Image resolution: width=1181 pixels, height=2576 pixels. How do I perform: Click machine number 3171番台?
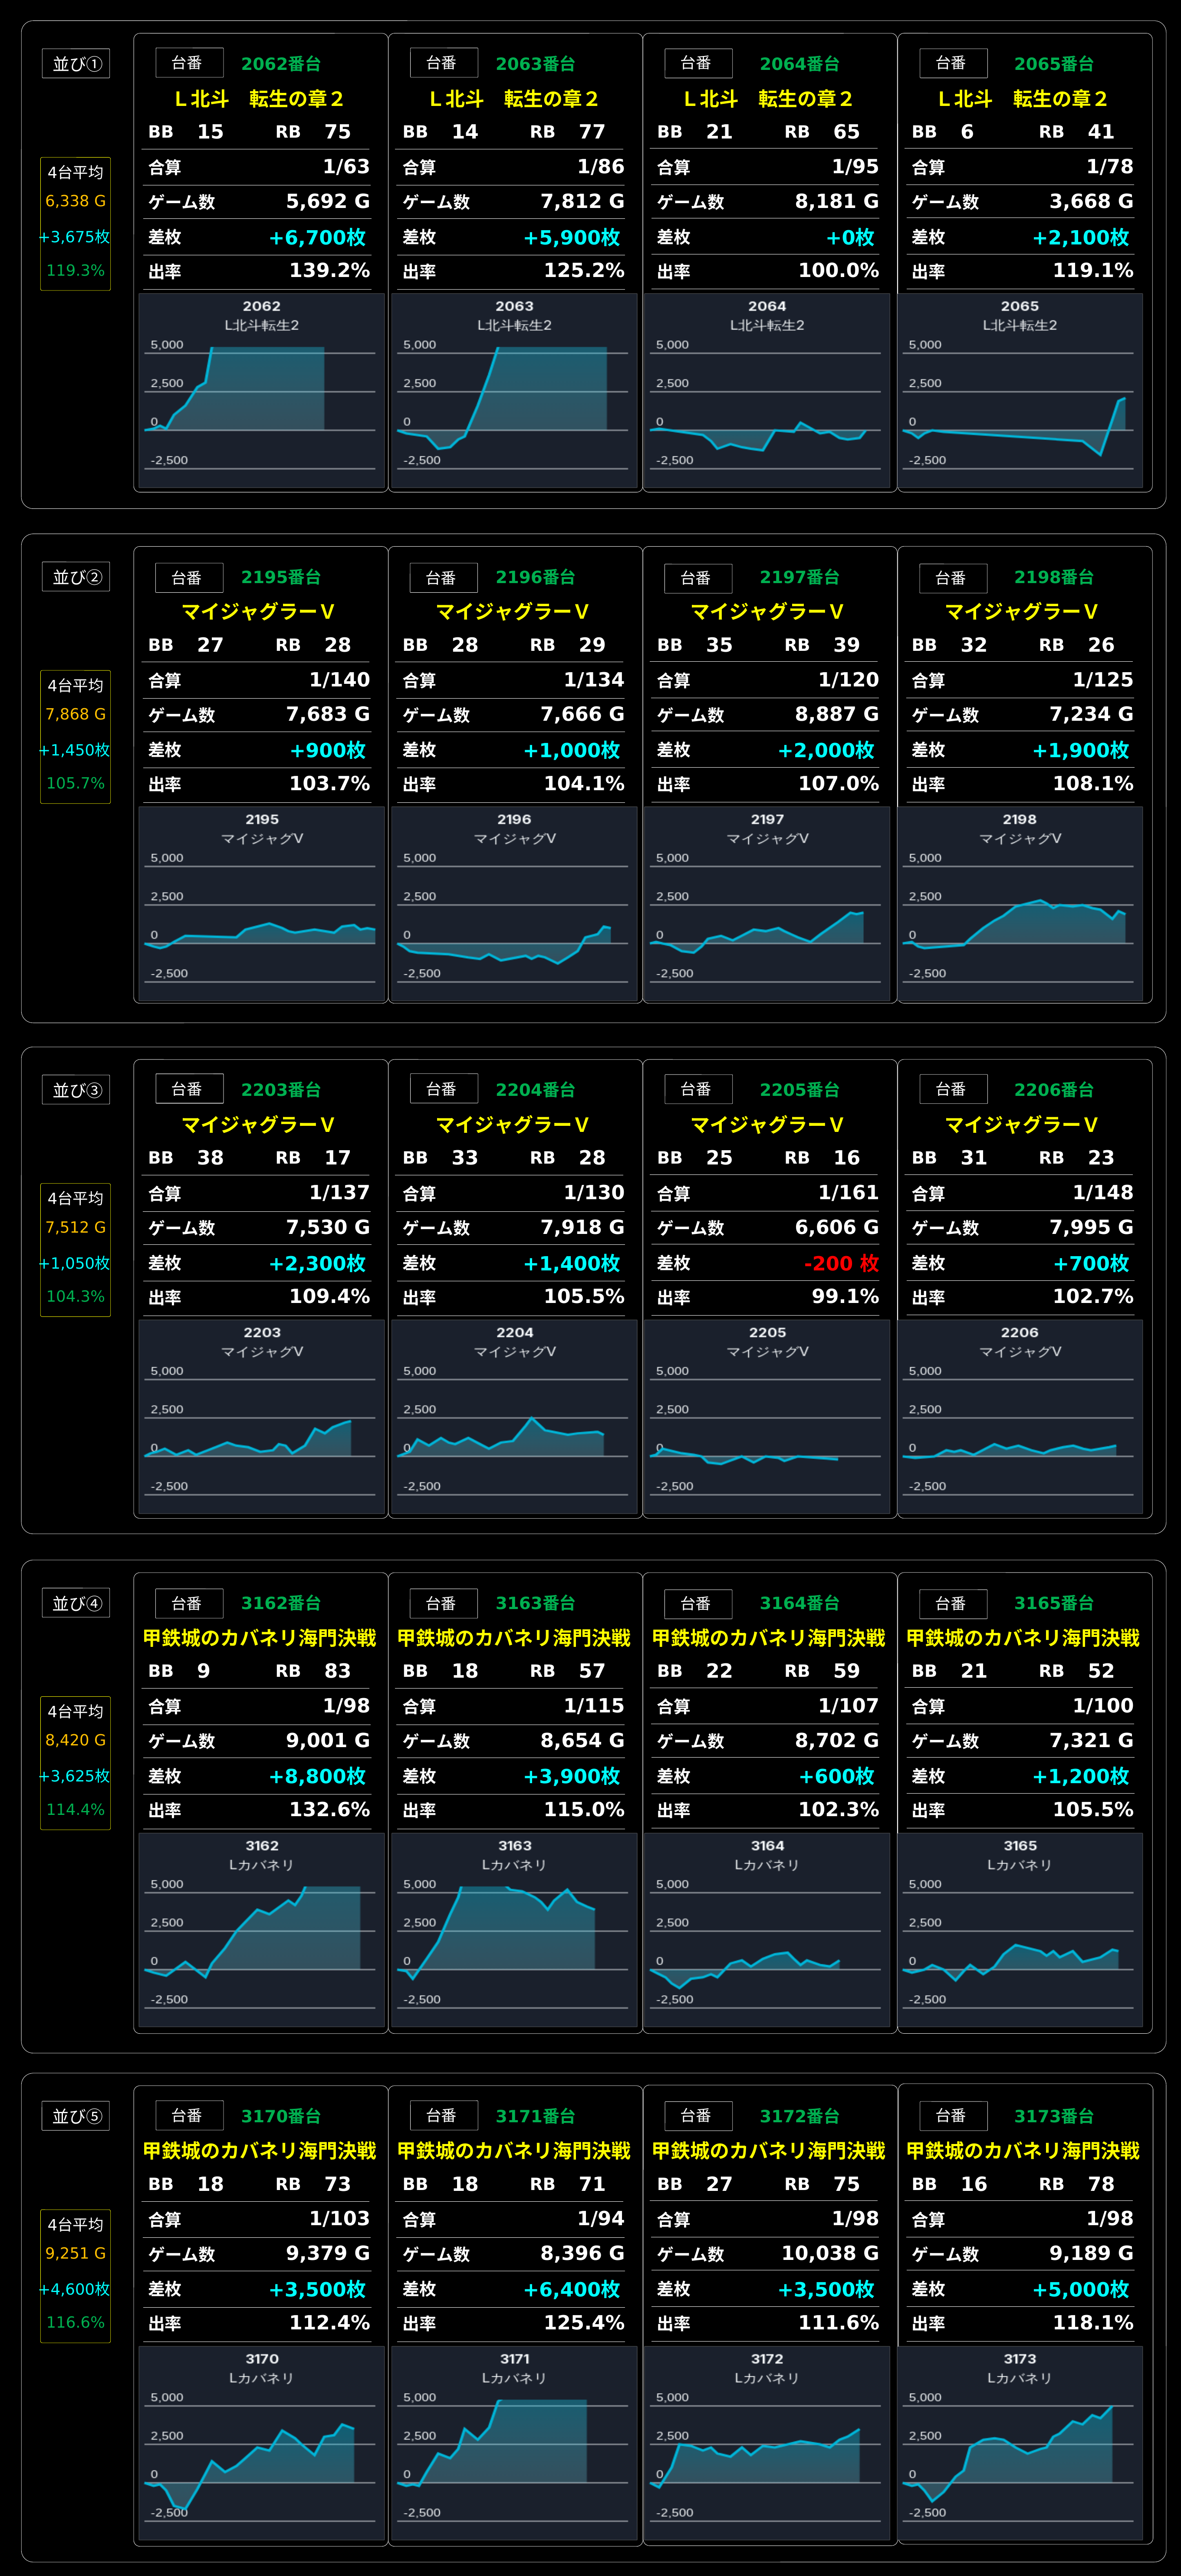tap(535, 2116)
